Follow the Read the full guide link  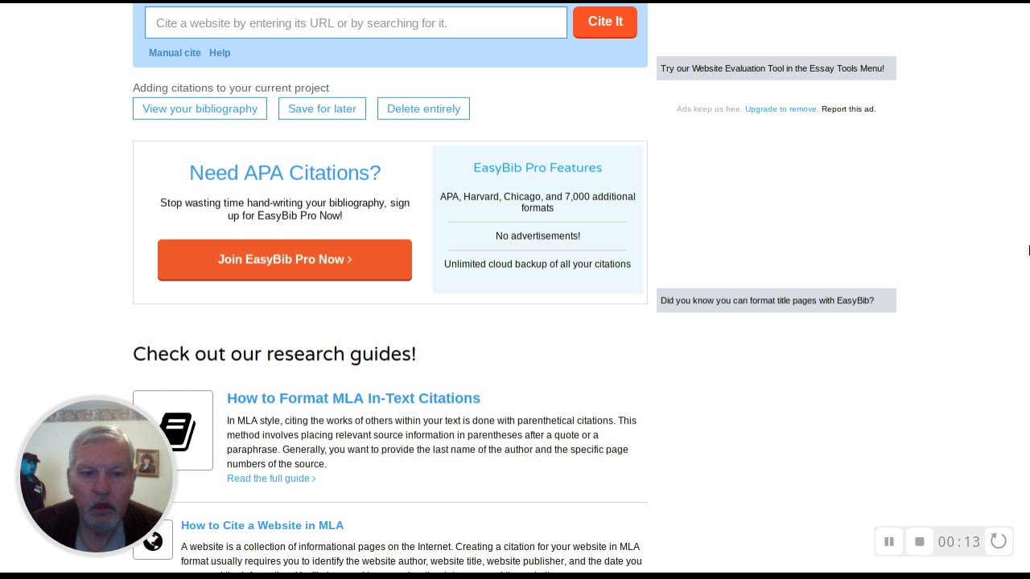[271, 478]
